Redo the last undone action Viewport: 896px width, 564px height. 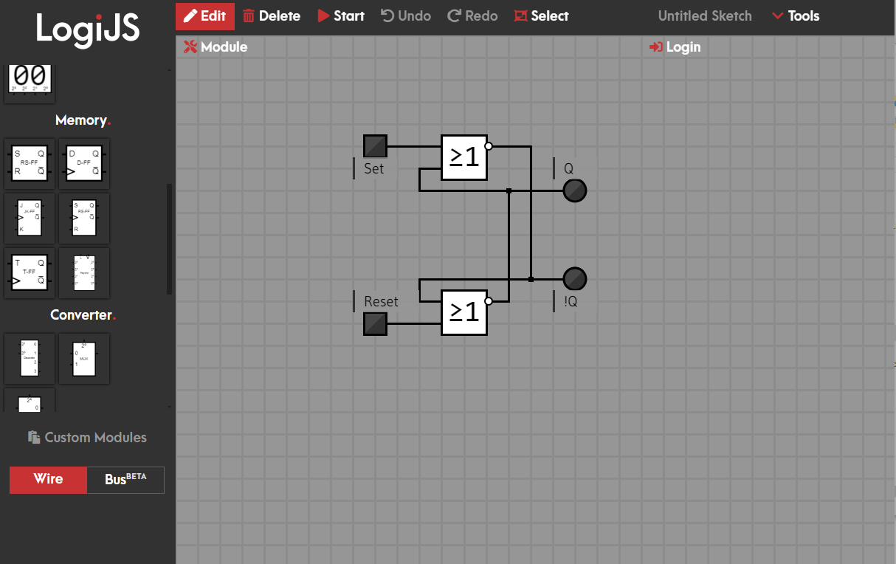pyautogui.click(x=472, y=16)
